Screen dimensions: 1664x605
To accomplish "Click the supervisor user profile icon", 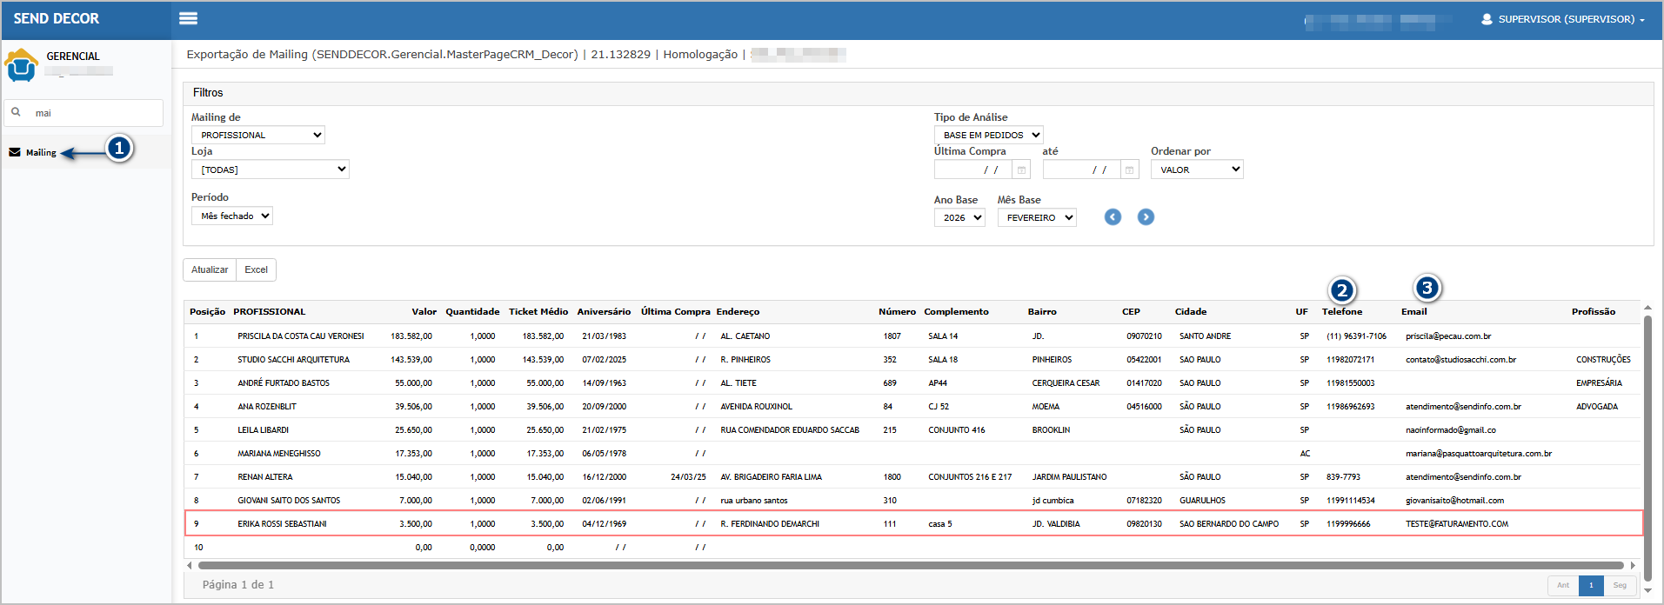I will [x=1487, y=19].
